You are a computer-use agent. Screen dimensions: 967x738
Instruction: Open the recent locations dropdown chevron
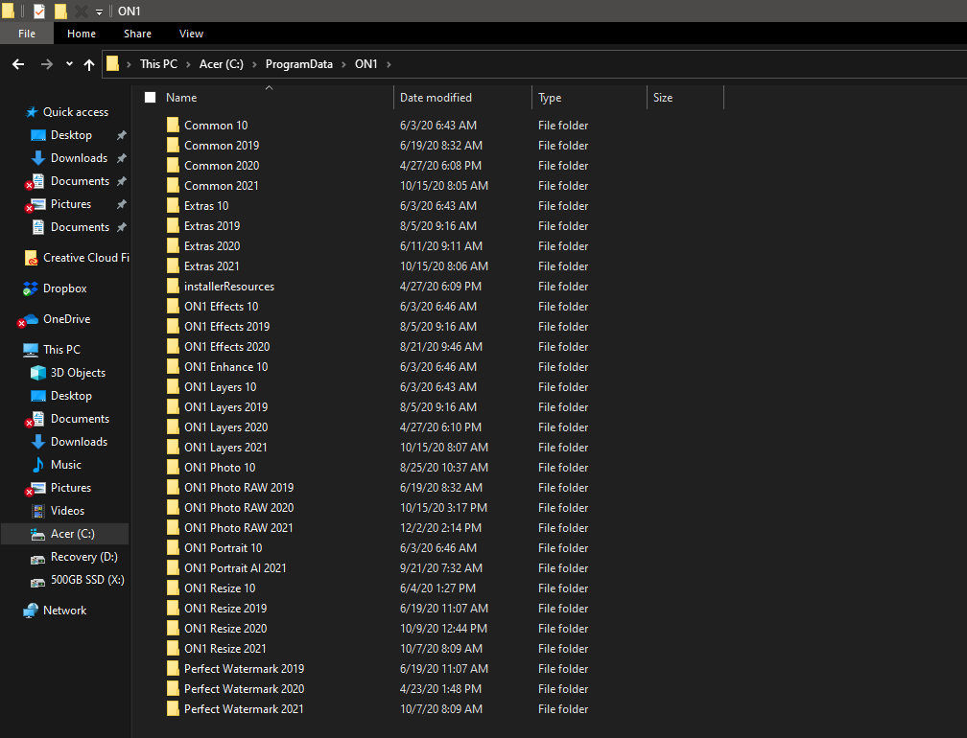[x=69, y=64]
